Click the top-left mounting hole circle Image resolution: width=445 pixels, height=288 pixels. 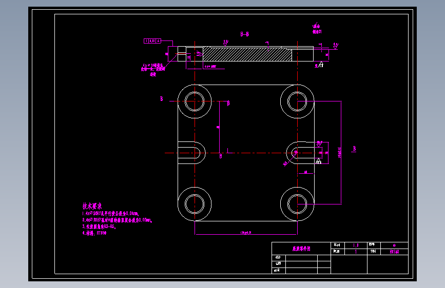coord(195,101)
